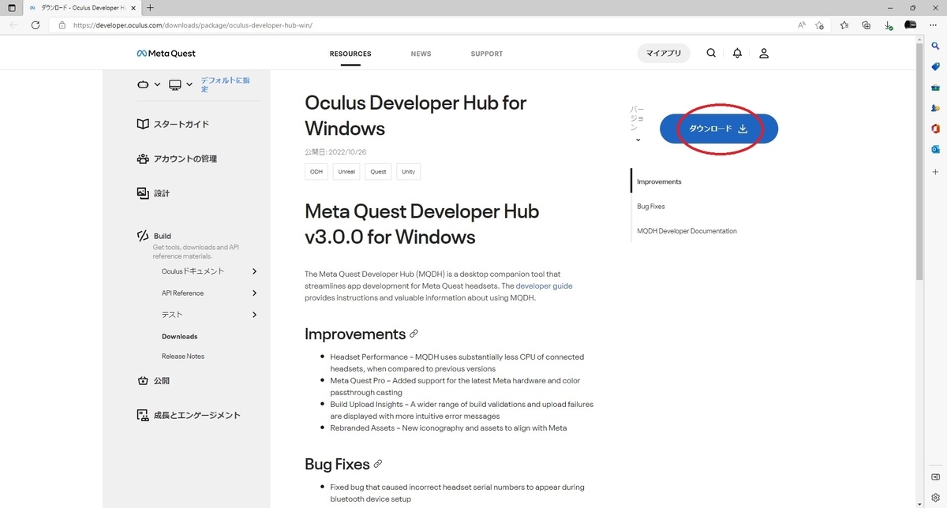Open the developer guide link
The image size is (947, 508).
[544, 286]
